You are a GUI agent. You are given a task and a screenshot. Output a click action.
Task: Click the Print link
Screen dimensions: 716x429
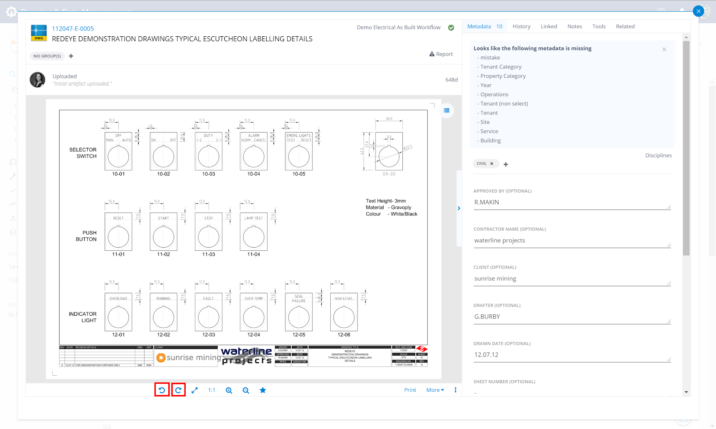[410, 390]
